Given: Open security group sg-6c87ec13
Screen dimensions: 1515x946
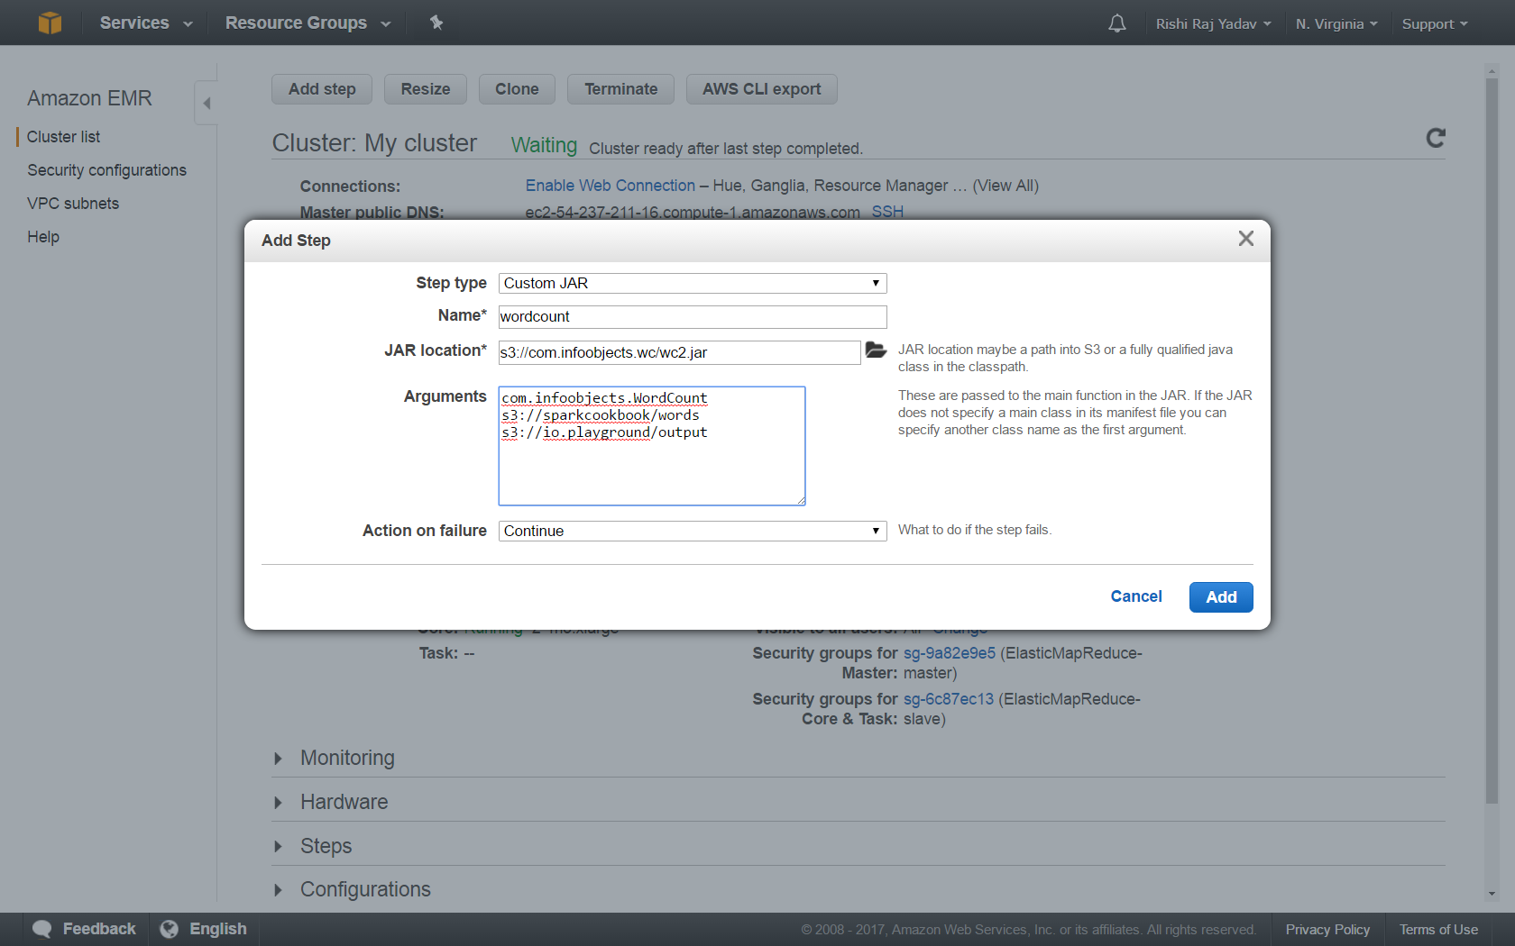Looking at the screenshot, I should (x=949, y=699).
